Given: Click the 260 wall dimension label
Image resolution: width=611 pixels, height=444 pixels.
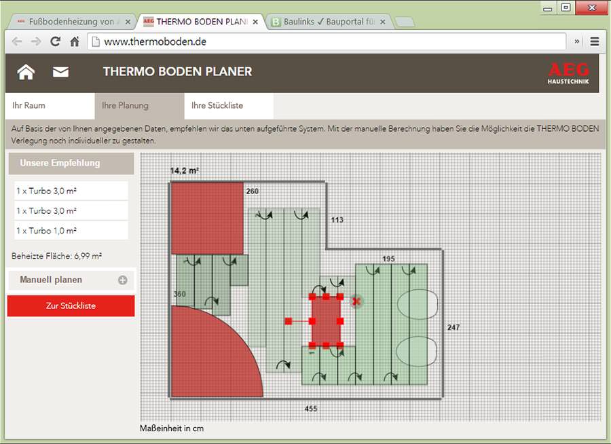Looking at the screenshot, I should pos(252,191).
